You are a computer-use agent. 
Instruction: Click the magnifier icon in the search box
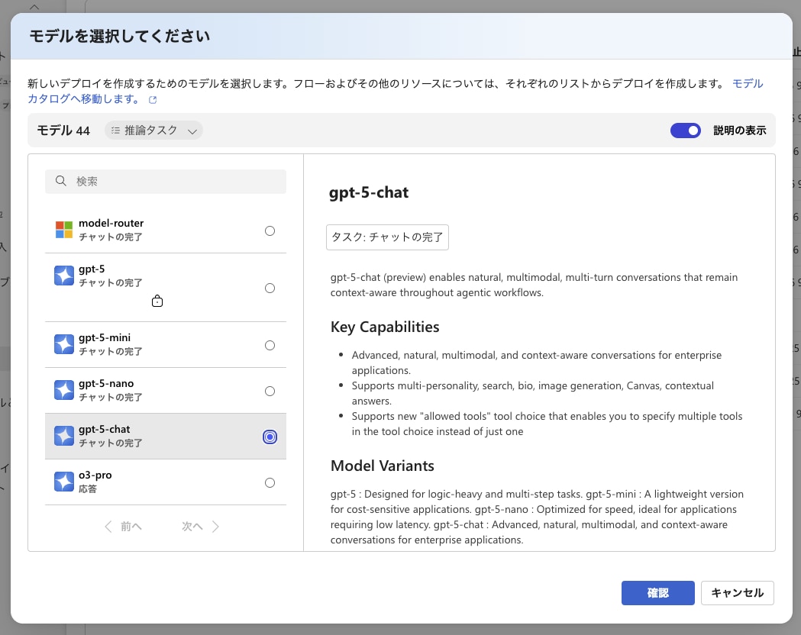(x=61, y=181)
